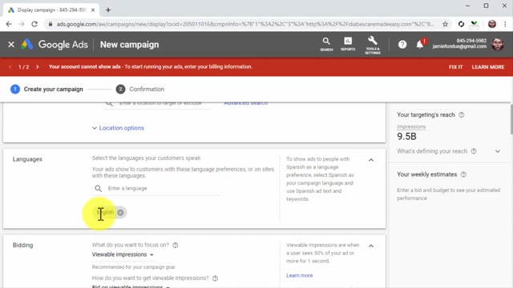Open Chrome profile avatar in toolbar
Image resolution: width=513 pixels, height=288 pixels.
tap(491, 24)
